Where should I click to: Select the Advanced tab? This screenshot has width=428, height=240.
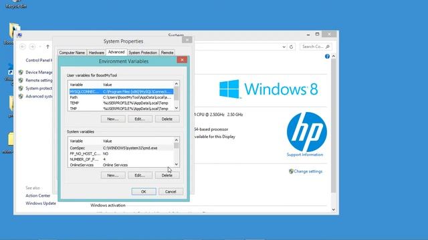tap(116, 52)
